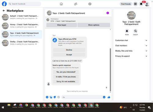This screenshot has height=112, width=153.
Task: Mute this Taya conversation
Action: point(127,31)
